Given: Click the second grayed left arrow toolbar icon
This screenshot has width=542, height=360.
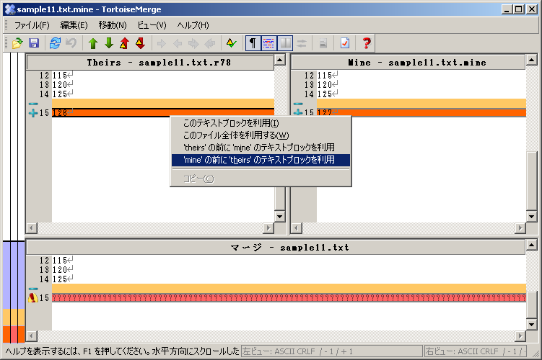Looking at the screenshot, I should [x=210, y=43].
